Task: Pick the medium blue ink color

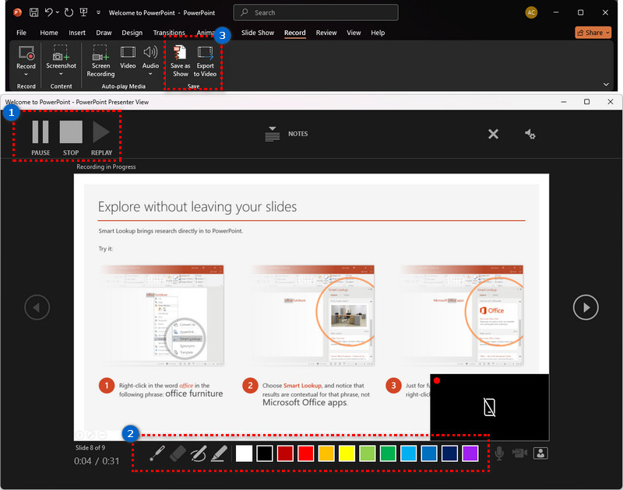Action: tap(429, 453)
